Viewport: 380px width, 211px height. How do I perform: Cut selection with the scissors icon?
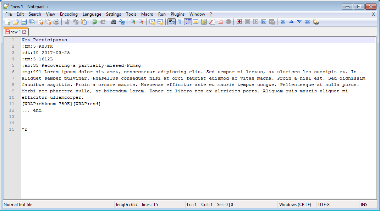[67, 22]
